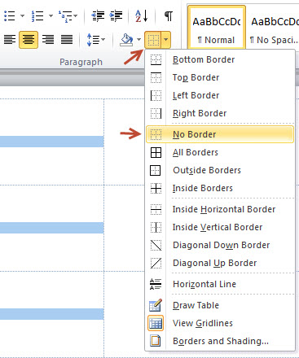Click the Shading paint bucket icon

point(126,40)
